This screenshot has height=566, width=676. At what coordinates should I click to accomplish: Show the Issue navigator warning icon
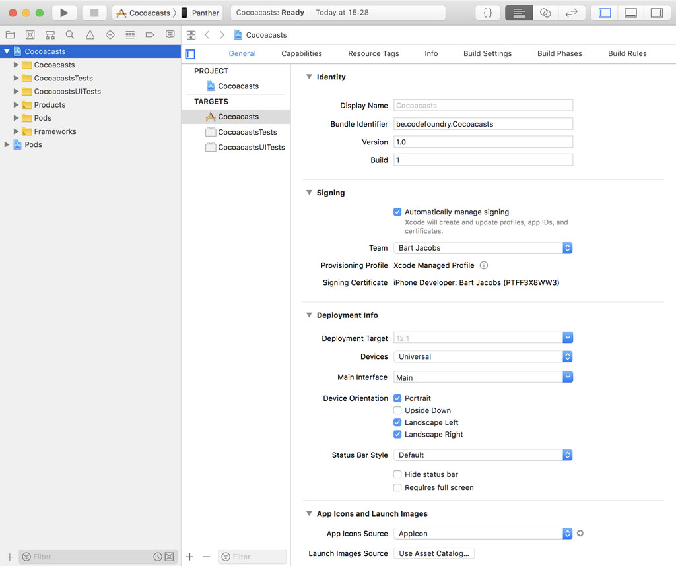(x=90, y=35)
